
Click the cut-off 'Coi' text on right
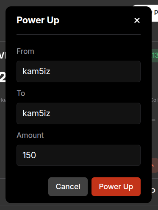(x=155, y=100)
